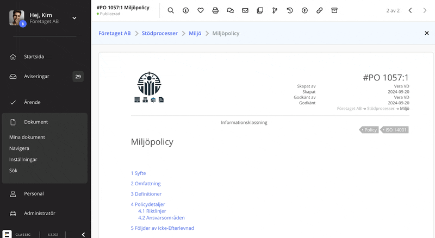The height and width of the screenshot is (238, 435).
Task: Open document info via the info icon
Action: pos(185,10)
